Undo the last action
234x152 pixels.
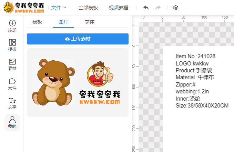pos(146,8)
